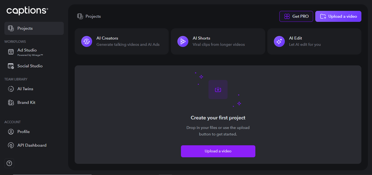This screenshot has width=372, height=175.
Task: Click the AI Edit sparkle icon
Action: tap(279, 41)
